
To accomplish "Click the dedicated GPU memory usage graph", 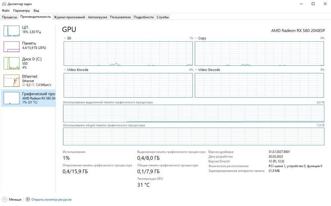I will 194,113.
